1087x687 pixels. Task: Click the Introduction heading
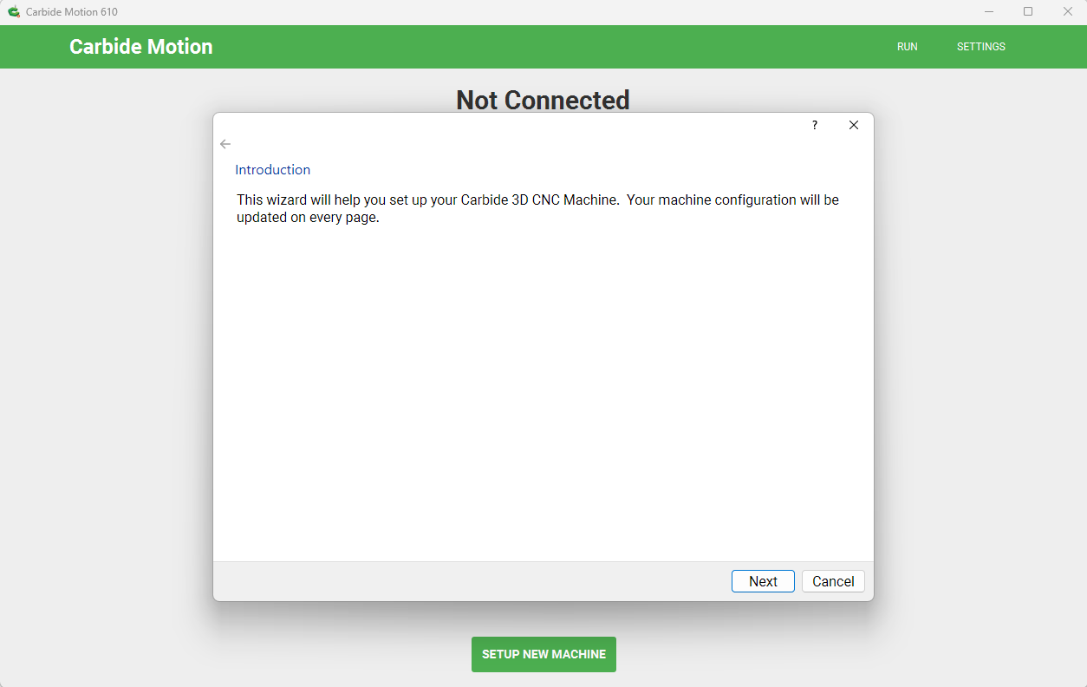point(272,169)
